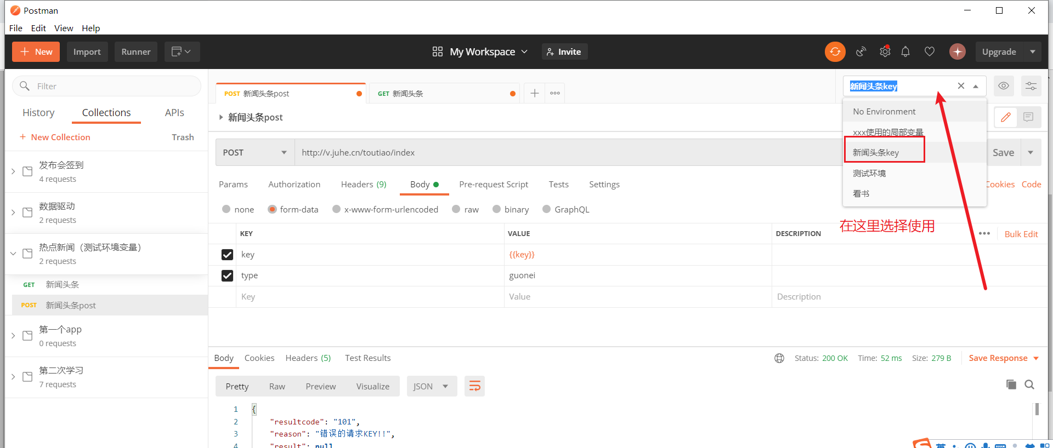
Task: Click the heart icon in header
Action: (930, 51)
